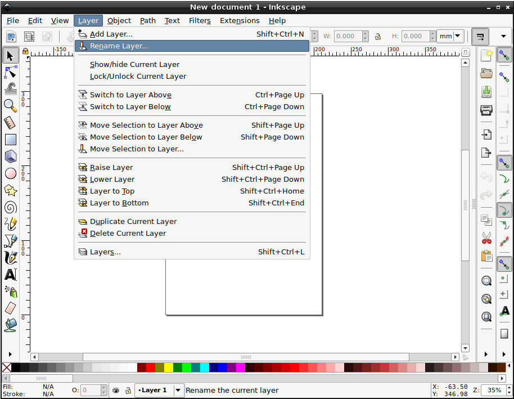Open the palette menu arrow

(x=509, y=365)
